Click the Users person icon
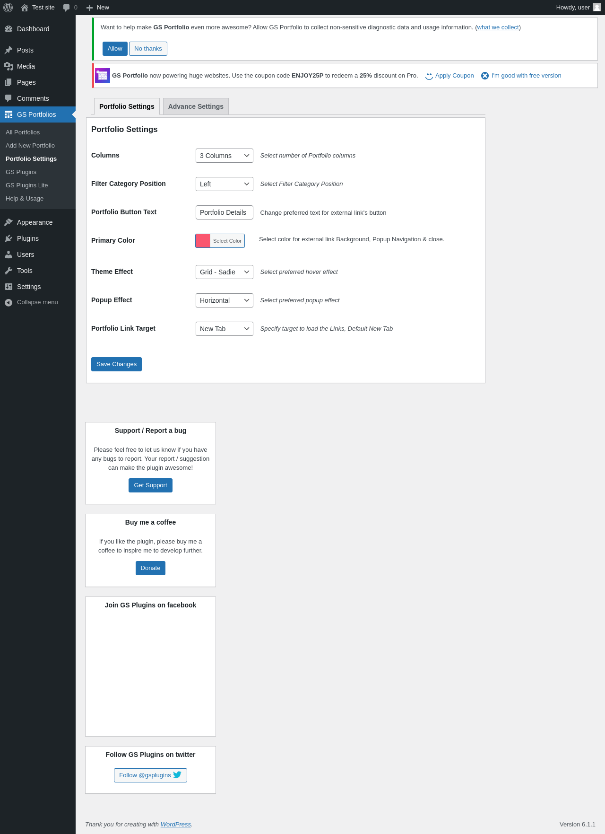This screenshot has width=605, height=834. point(9,255)
